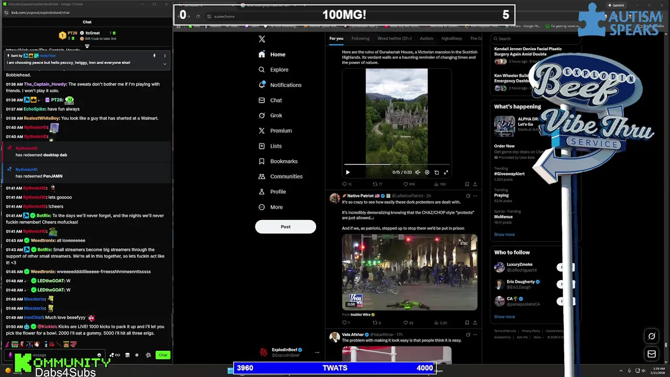This screenshot has width=670, height=377.
Task: Open Profile in the X sidebar
Action: pos(272,192)
